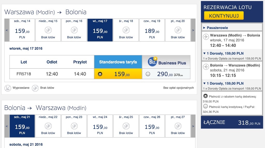Click the no-flights plane icon for niedz., maj 15
The height and width of the screenshot is (148, 265).
coord(48,30)
